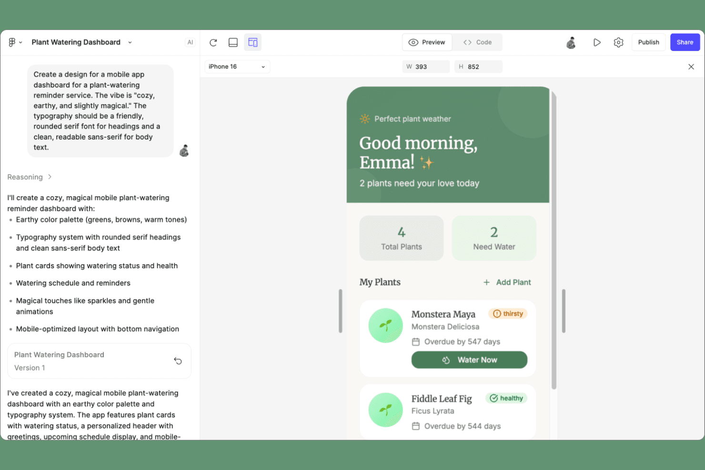
Task: Click the user avatar beside the chat prompt
Action: [184, 151]
